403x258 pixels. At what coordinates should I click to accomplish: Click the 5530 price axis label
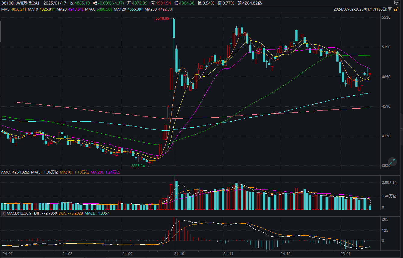(386, 18)
